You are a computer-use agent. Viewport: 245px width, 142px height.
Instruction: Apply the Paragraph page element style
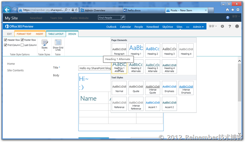[119, 50]
